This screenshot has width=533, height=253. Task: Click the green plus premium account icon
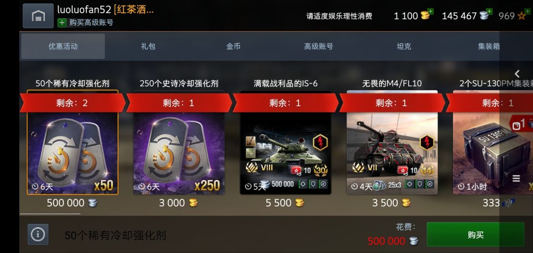tap(62, 23)
